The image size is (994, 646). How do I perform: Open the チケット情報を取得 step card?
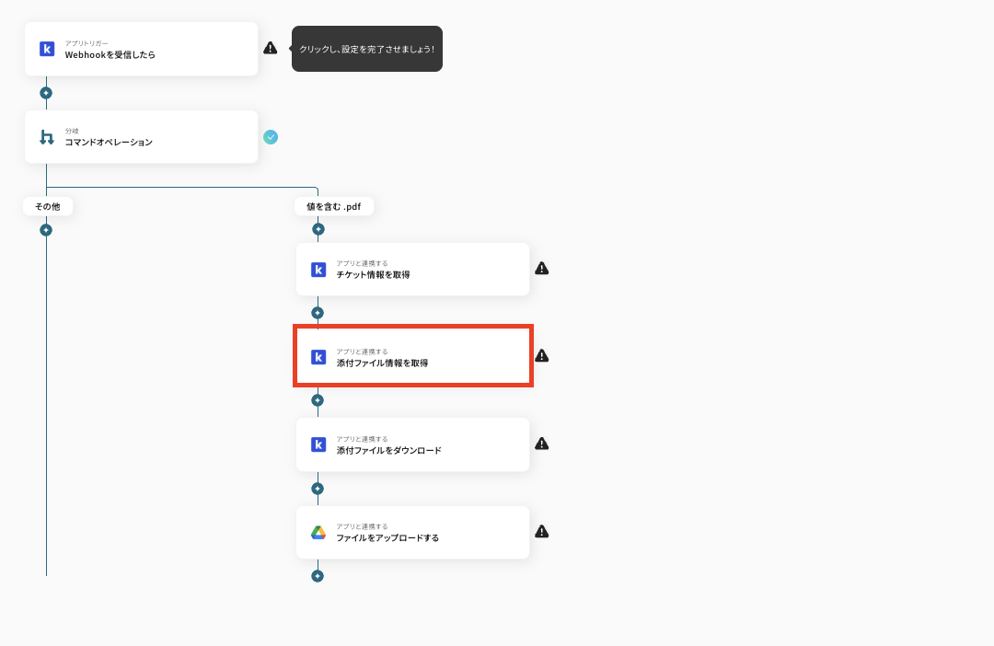[x=412, y=270]
